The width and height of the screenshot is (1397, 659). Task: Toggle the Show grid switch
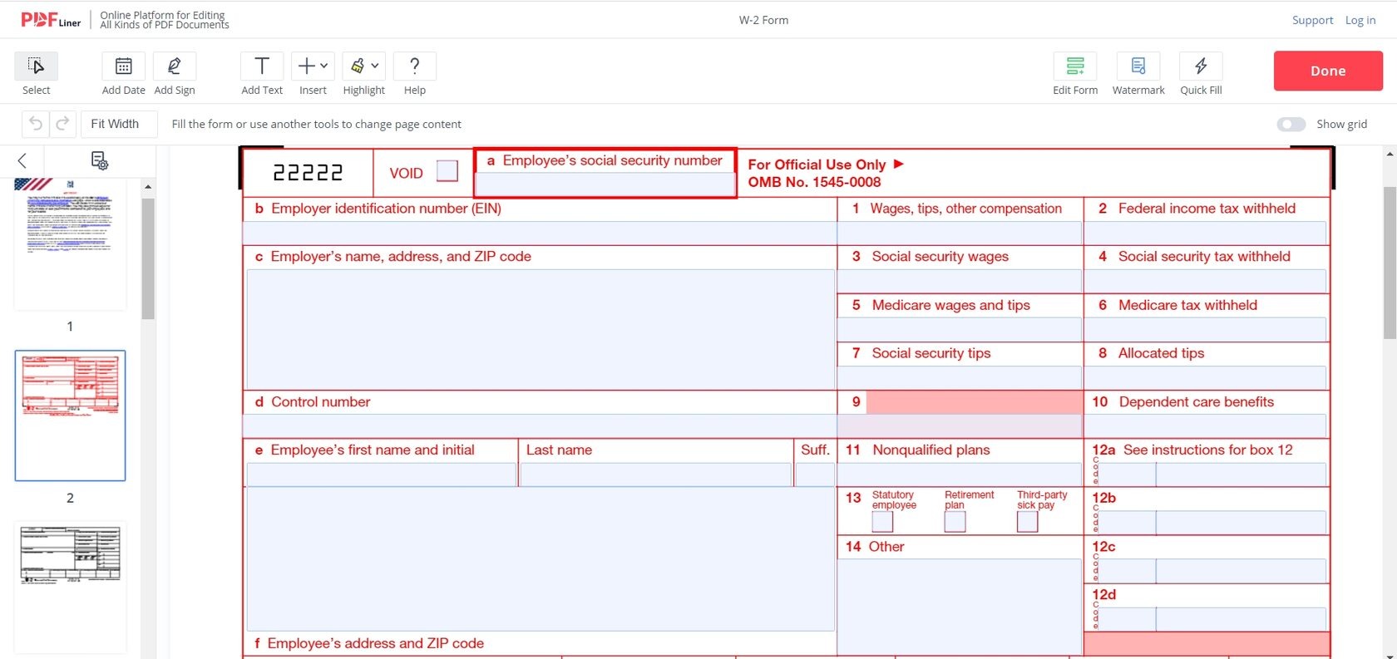tap(1291, 124)
